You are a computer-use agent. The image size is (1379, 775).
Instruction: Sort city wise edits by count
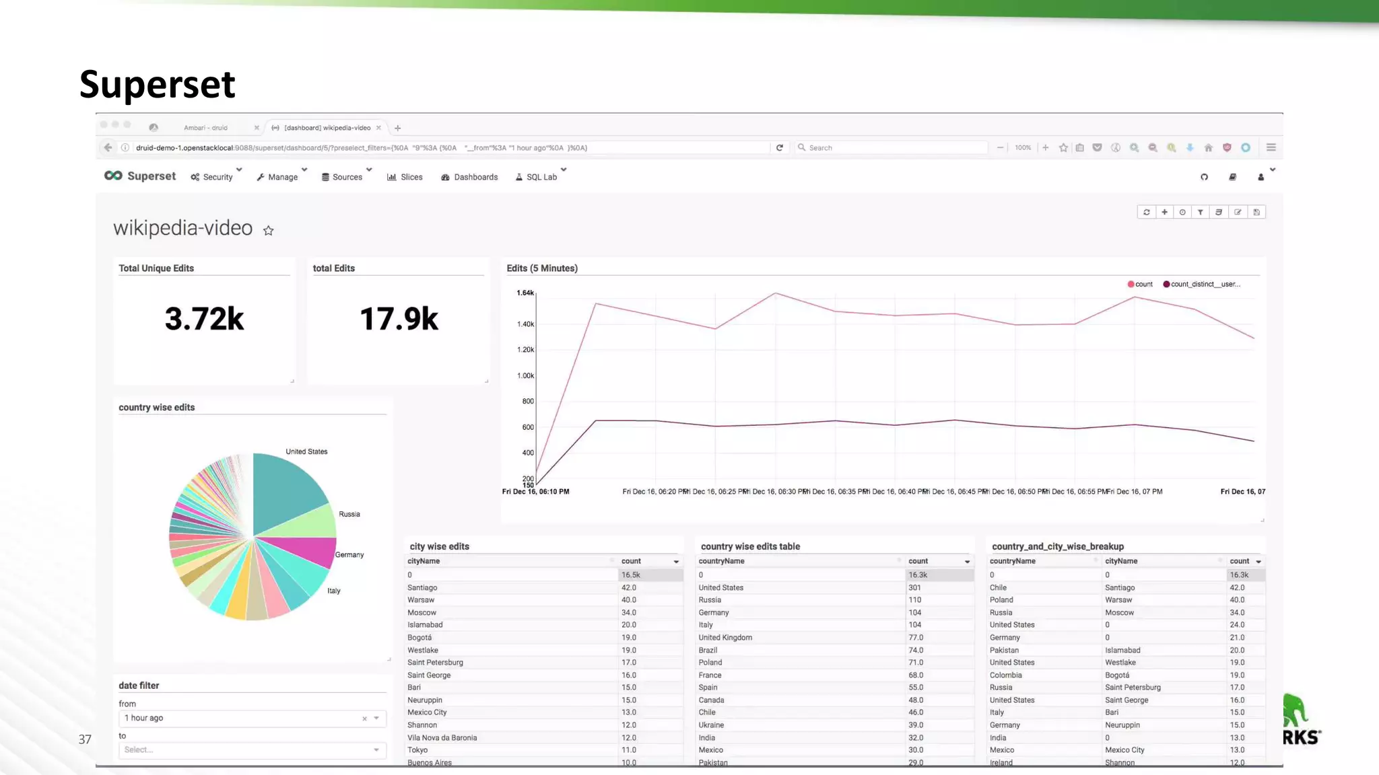click(x=649, y=561)
